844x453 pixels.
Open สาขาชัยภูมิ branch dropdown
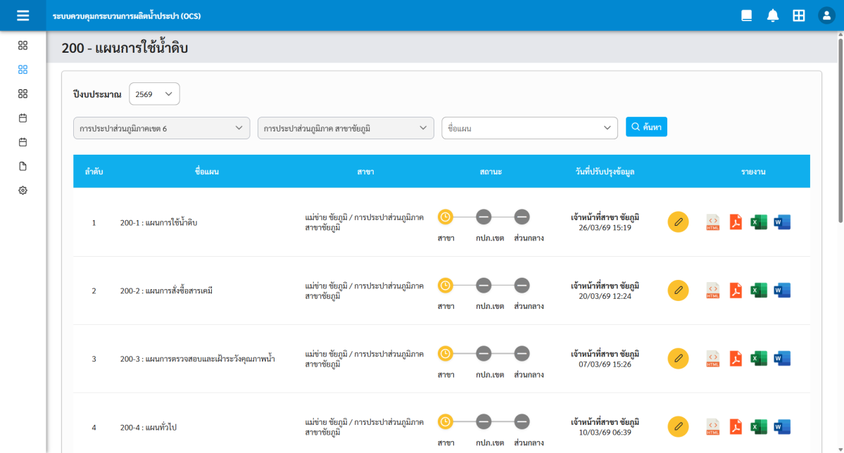(346, 128)
